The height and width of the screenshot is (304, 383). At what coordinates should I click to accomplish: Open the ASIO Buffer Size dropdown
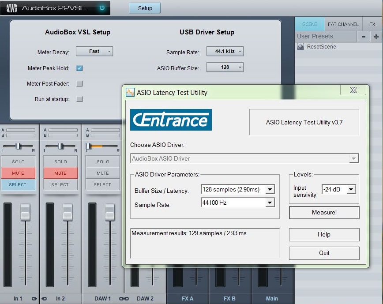coord(225,67)
